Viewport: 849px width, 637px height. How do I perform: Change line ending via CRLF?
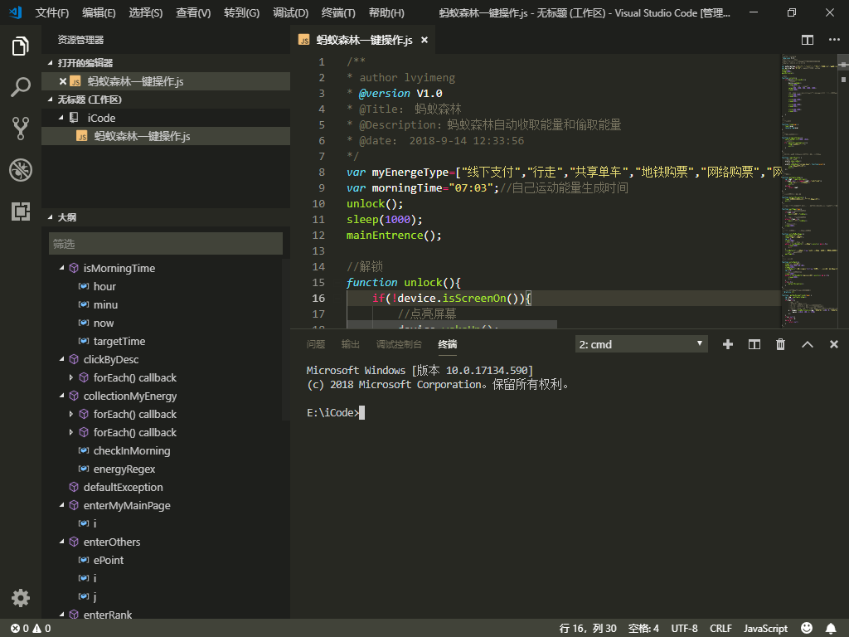(x=720, y=629)
